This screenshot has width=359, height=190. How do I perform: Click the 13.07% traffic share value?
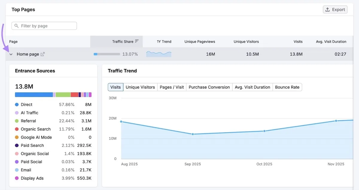click(130, 54)
